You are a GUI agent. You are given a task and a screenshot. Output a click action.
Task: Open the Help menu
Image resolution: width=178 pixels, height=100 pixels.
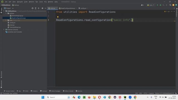(56, 2)
